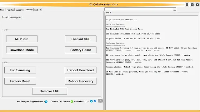This screenshot has width=200, height=112.
Task: Click the 'Select OPPO' Realme/OnePlus log line
Action: (133, 39)
